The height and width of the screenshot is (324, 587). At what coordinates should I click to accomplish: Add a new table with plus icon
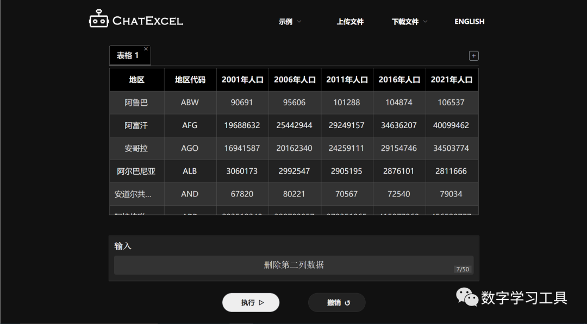[x=473, y=56]
